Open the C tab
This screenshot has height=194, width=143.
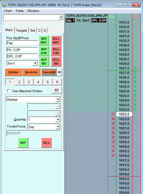tap(39, 31)
